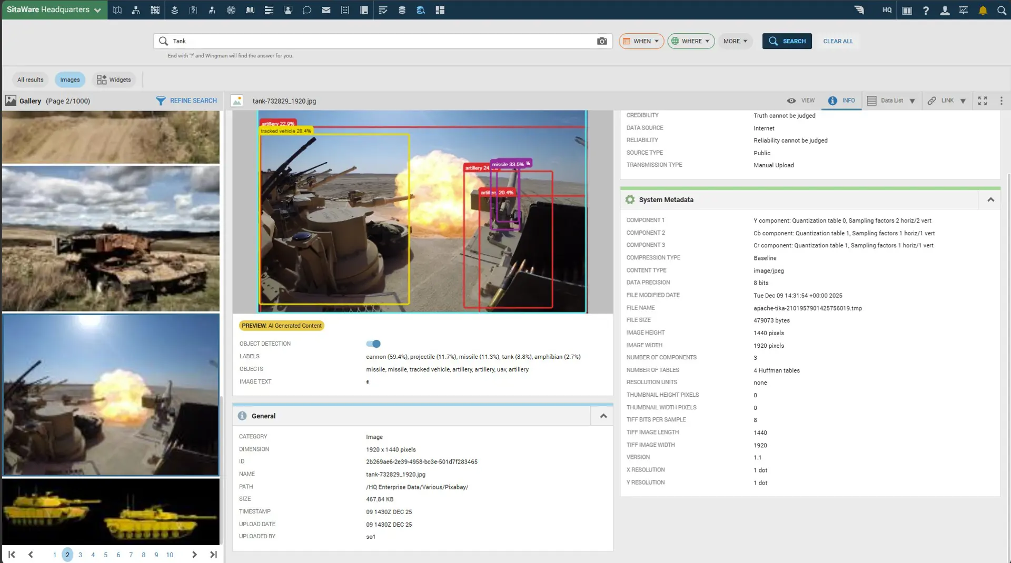Toggle fullscreen for the image viewer
Image resolution: width=1011 pixels, height=563 pixels.
coord(983,100)
